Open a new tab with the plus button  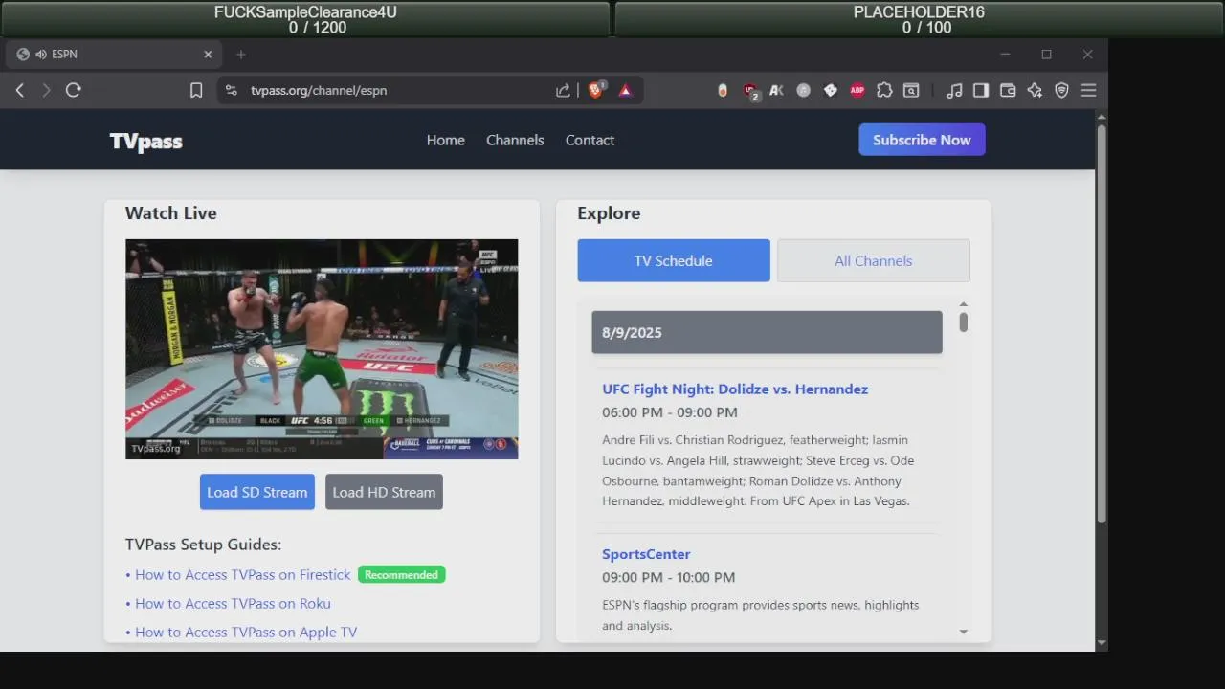241,55
